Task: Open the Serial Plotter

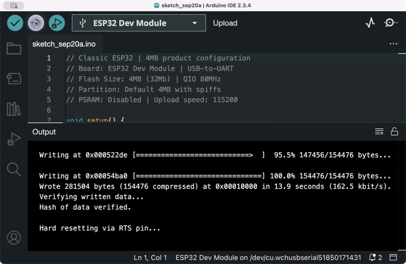Action: [x=370, y=23]
